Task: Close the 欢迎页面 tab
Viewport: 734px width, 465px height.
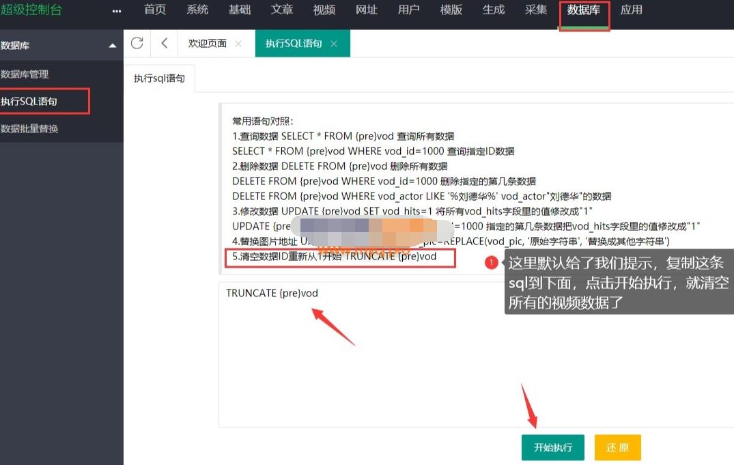Action: coord(238,42)
